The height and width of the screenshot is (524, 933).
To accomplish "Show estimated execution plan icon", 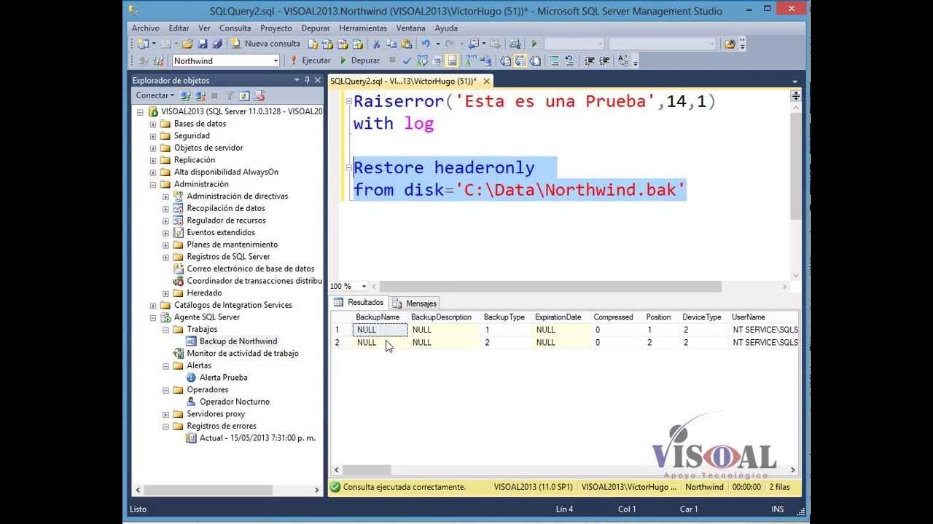I will (x=421, y=60).
